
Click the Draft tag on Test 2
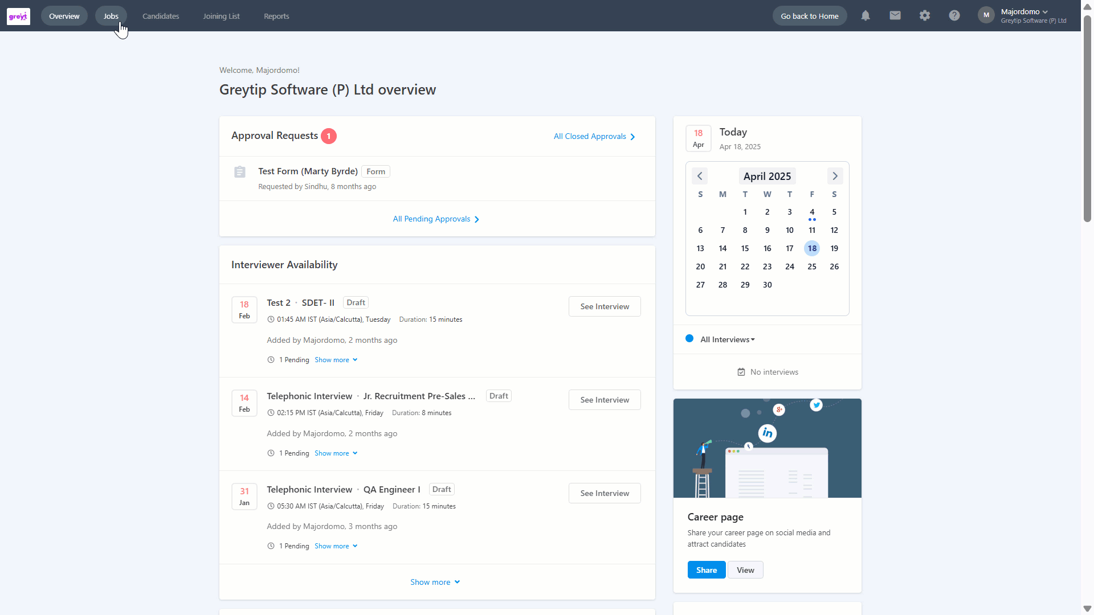(x=356, y=302)
